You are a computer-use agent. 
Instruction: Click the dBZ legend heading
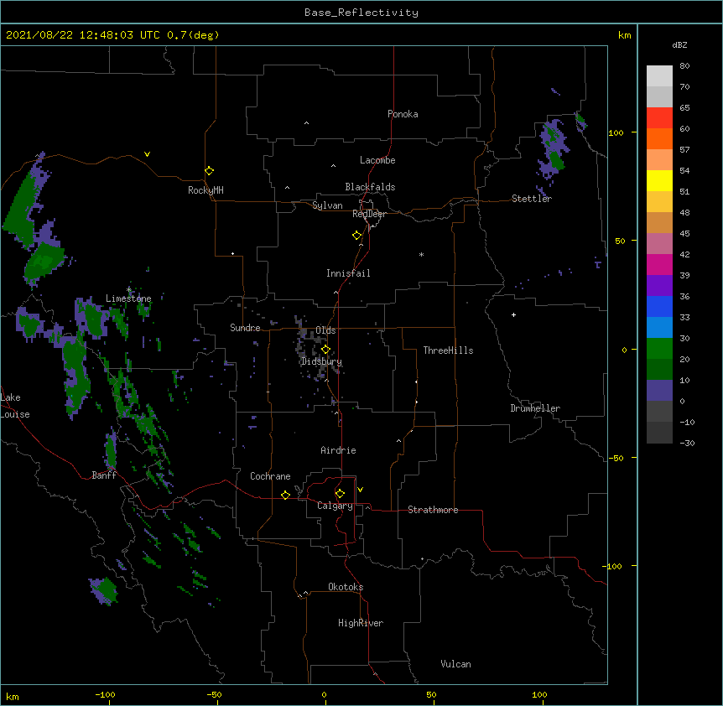pos(679,44)
